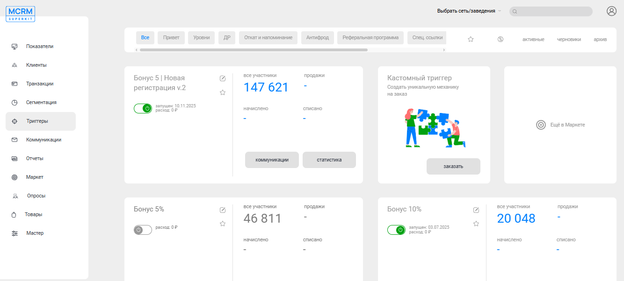
Task: Open Клиенты in the sidebar
Action: coord(36,65)
